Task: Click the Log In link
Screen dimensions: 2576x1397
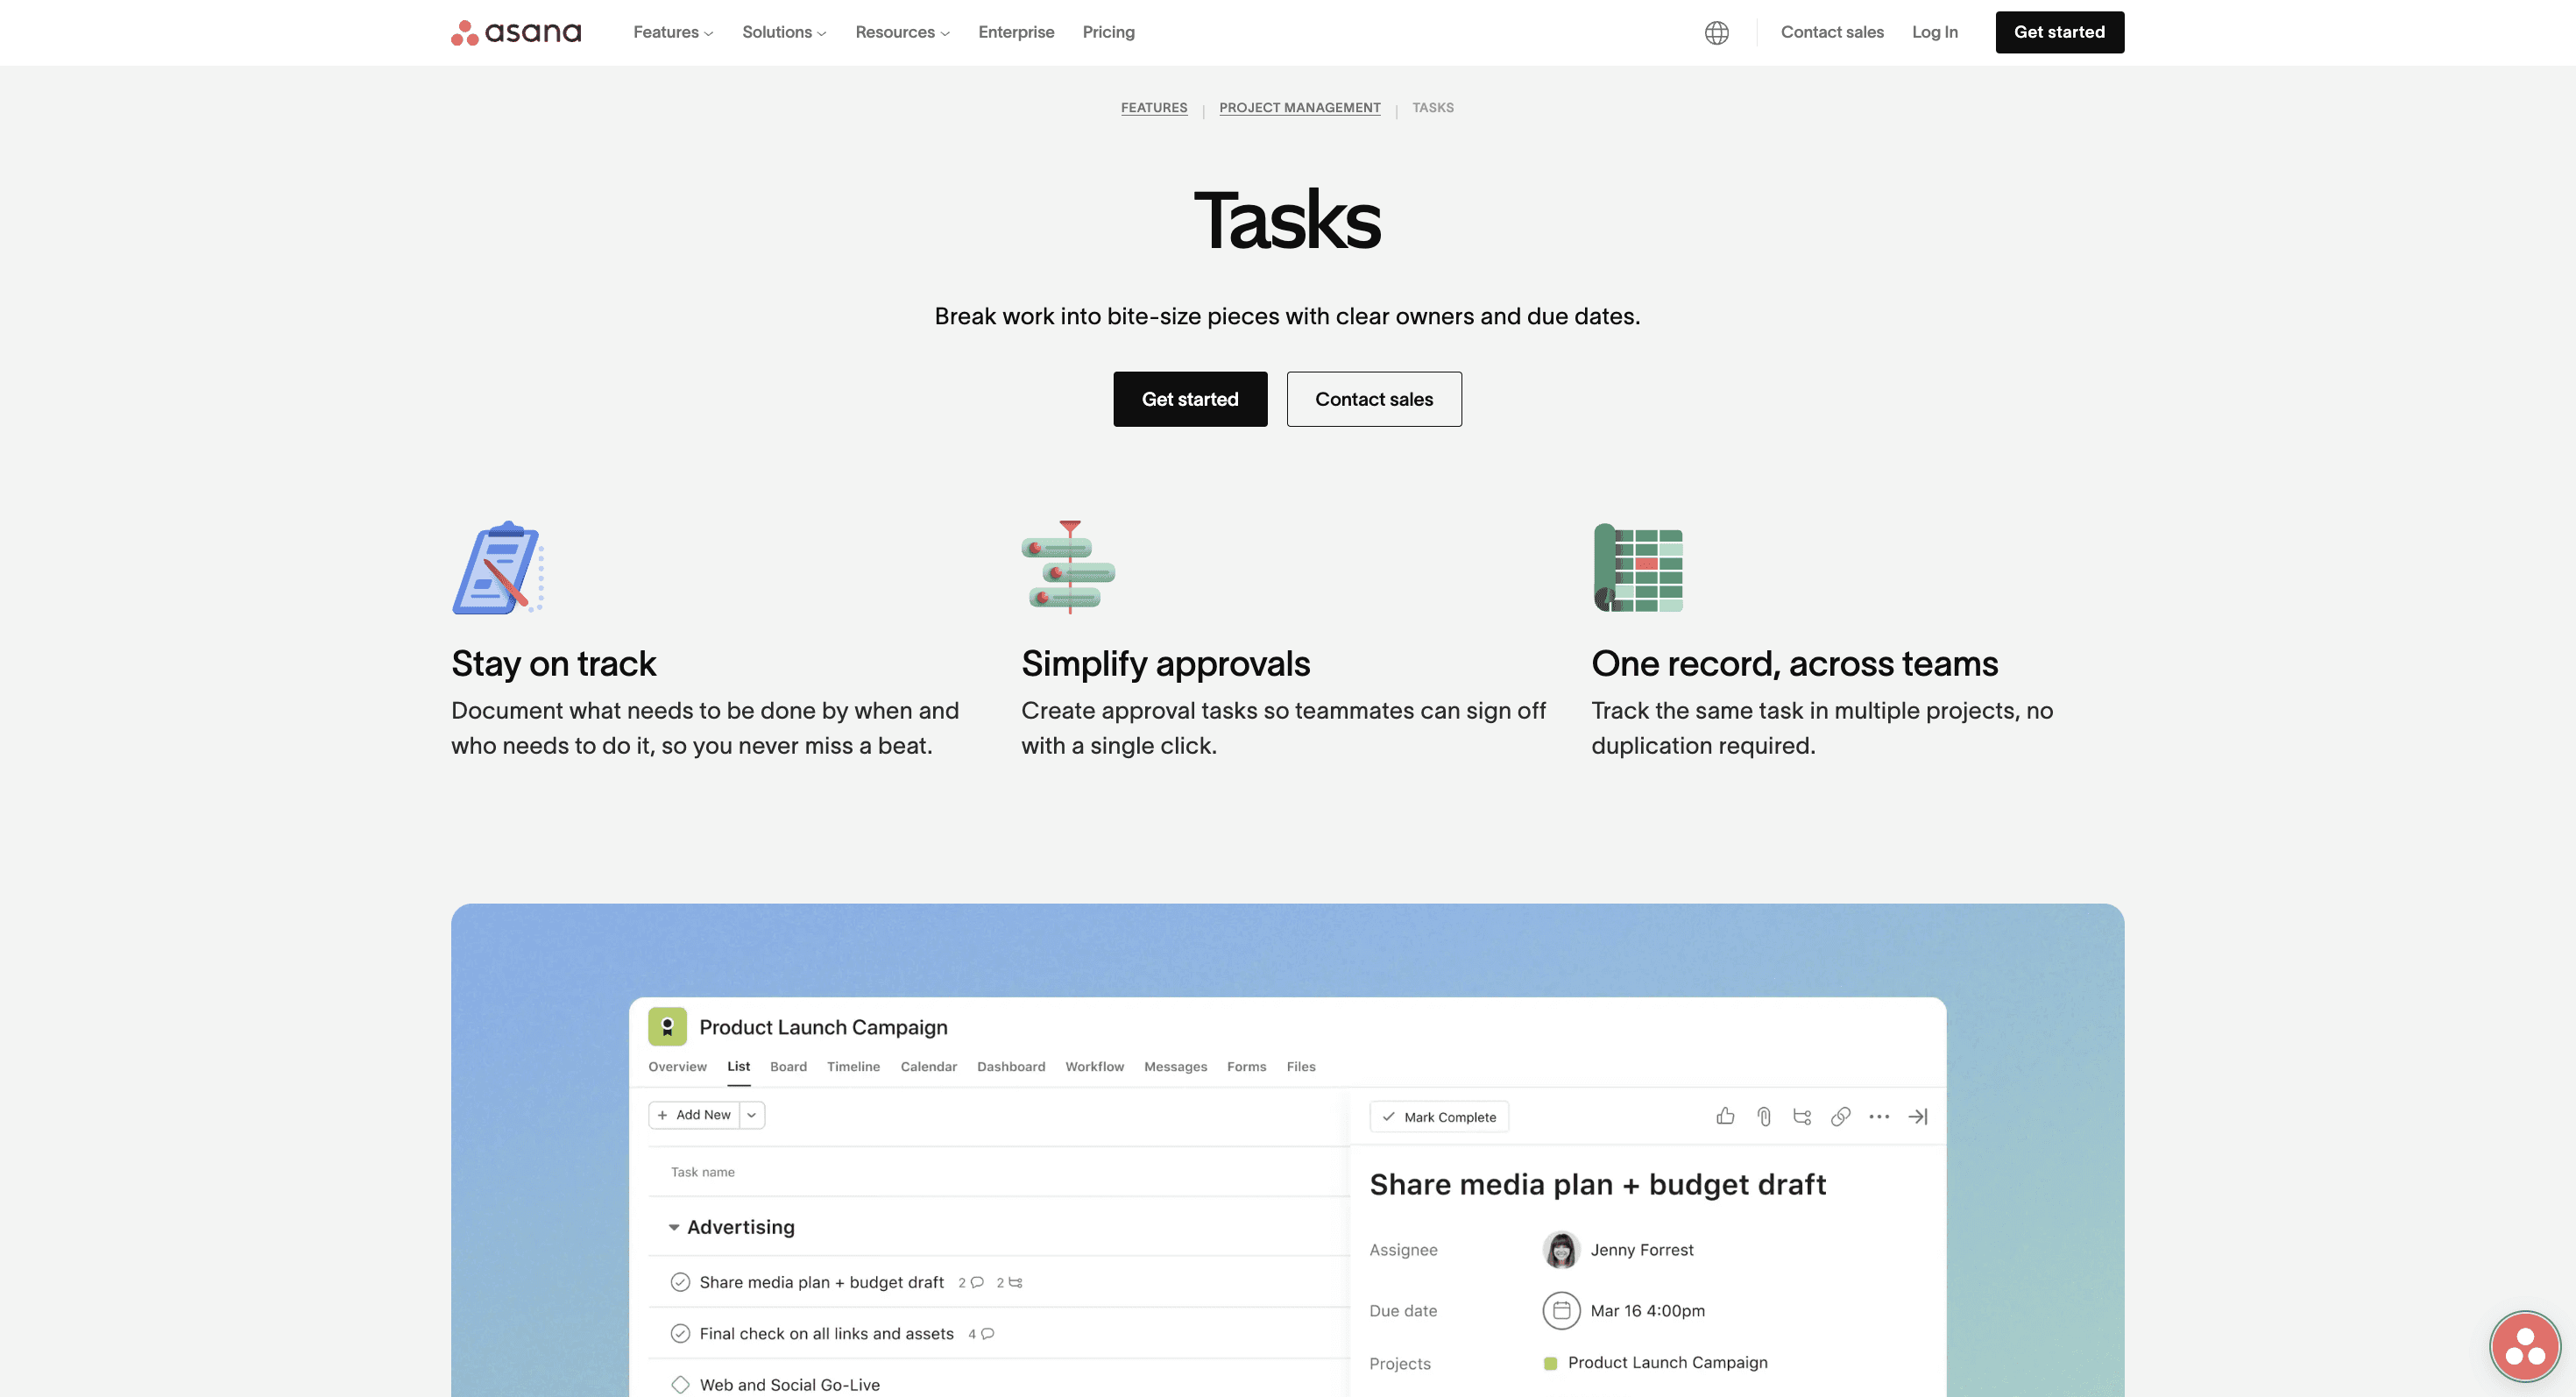Action: pos(1934,32)
